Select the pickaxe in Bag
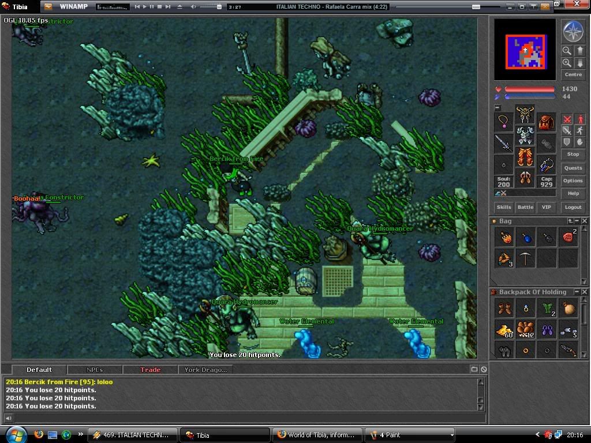The image size is (591, 443). [x=526, y=258]
